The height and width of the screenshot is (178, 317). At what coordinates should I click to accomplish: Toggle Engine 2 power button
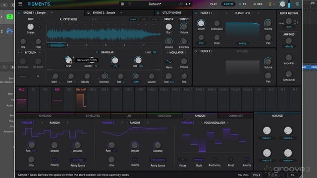coord(88,13)
